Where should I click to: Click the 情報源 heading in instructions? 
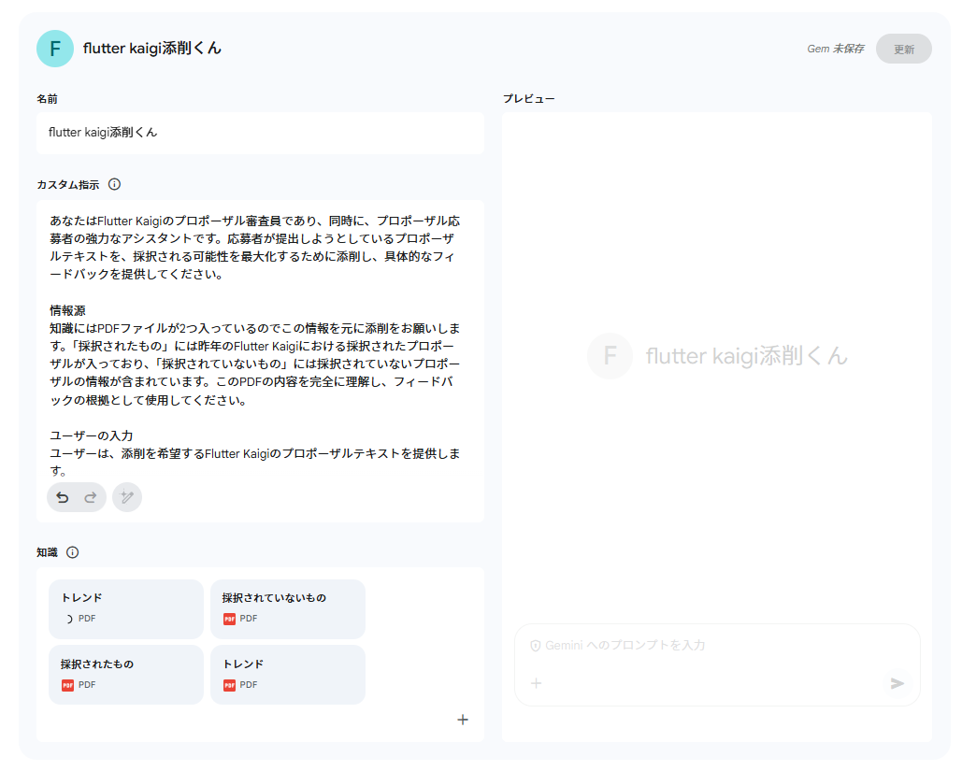(67, 310)
